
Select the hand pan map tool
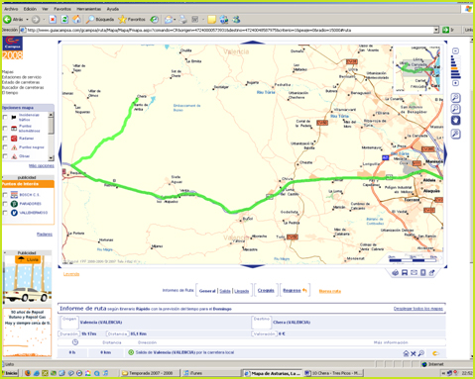click(x=455, y=120)
